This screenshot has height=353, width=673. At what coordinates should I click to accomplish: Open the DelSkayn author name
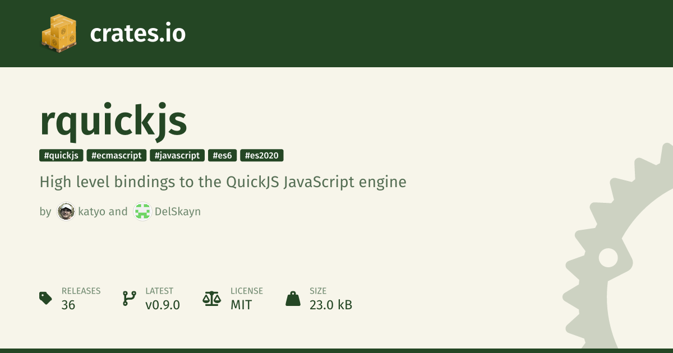177,212
